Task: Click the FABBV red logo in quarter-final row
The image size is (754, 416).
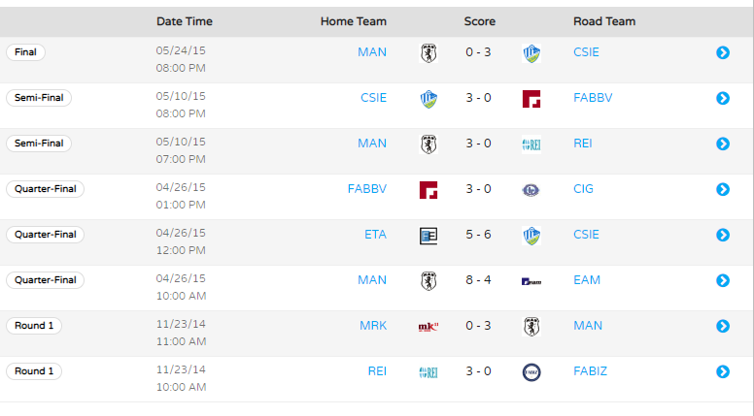Action: point(428,190)
